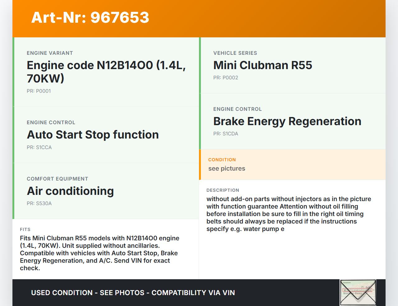
Task: Click the Description paragraph text
Action: point(289,214)
